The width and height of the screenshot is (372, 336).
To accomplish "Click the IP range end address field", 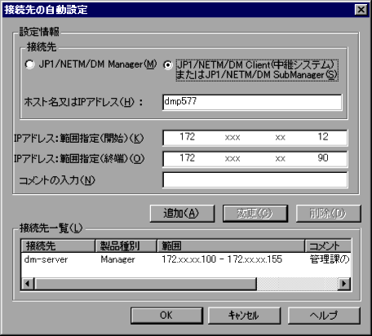I will (255, 159).
